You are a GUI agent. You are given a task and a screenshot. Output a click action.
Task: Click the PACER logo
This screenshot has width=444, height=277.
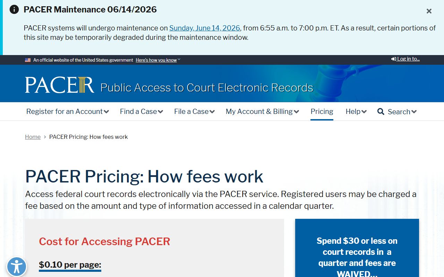click(x=59, y=85)
